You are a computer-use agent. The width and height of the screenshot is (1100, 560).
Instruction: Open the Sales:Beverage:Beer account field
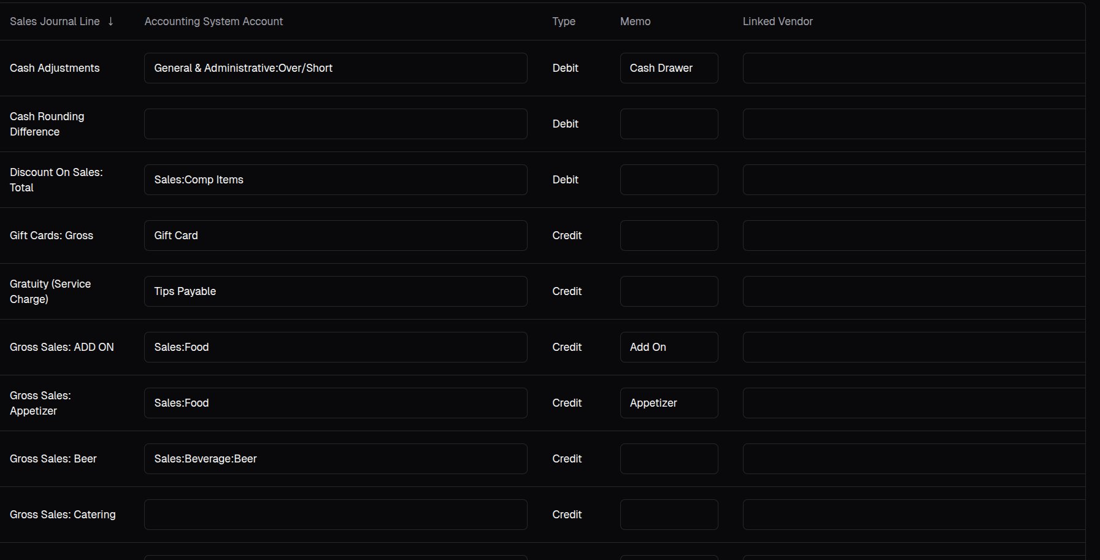336,459
